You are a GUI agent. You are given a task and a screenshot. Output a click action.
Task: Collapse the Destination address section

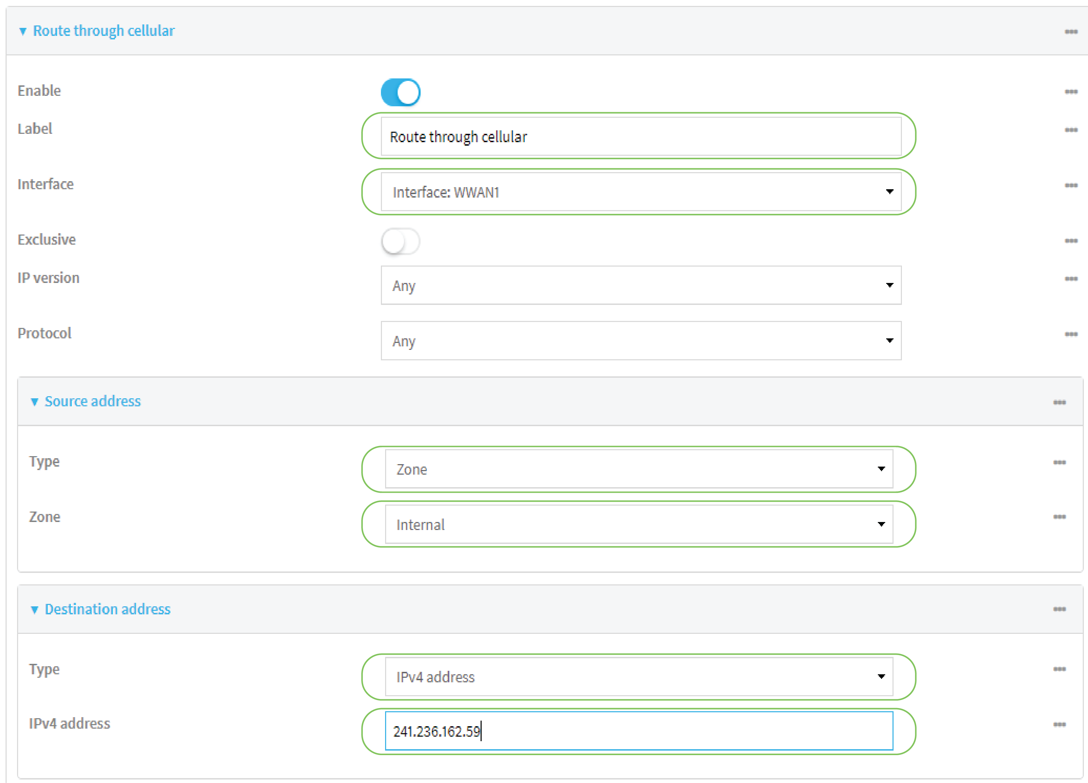click(34, 609)
